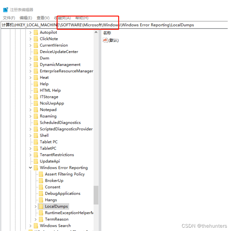This screenshot has height=231, width=232.
Task: Click the 名称 column header
Action: coord(107,33)
